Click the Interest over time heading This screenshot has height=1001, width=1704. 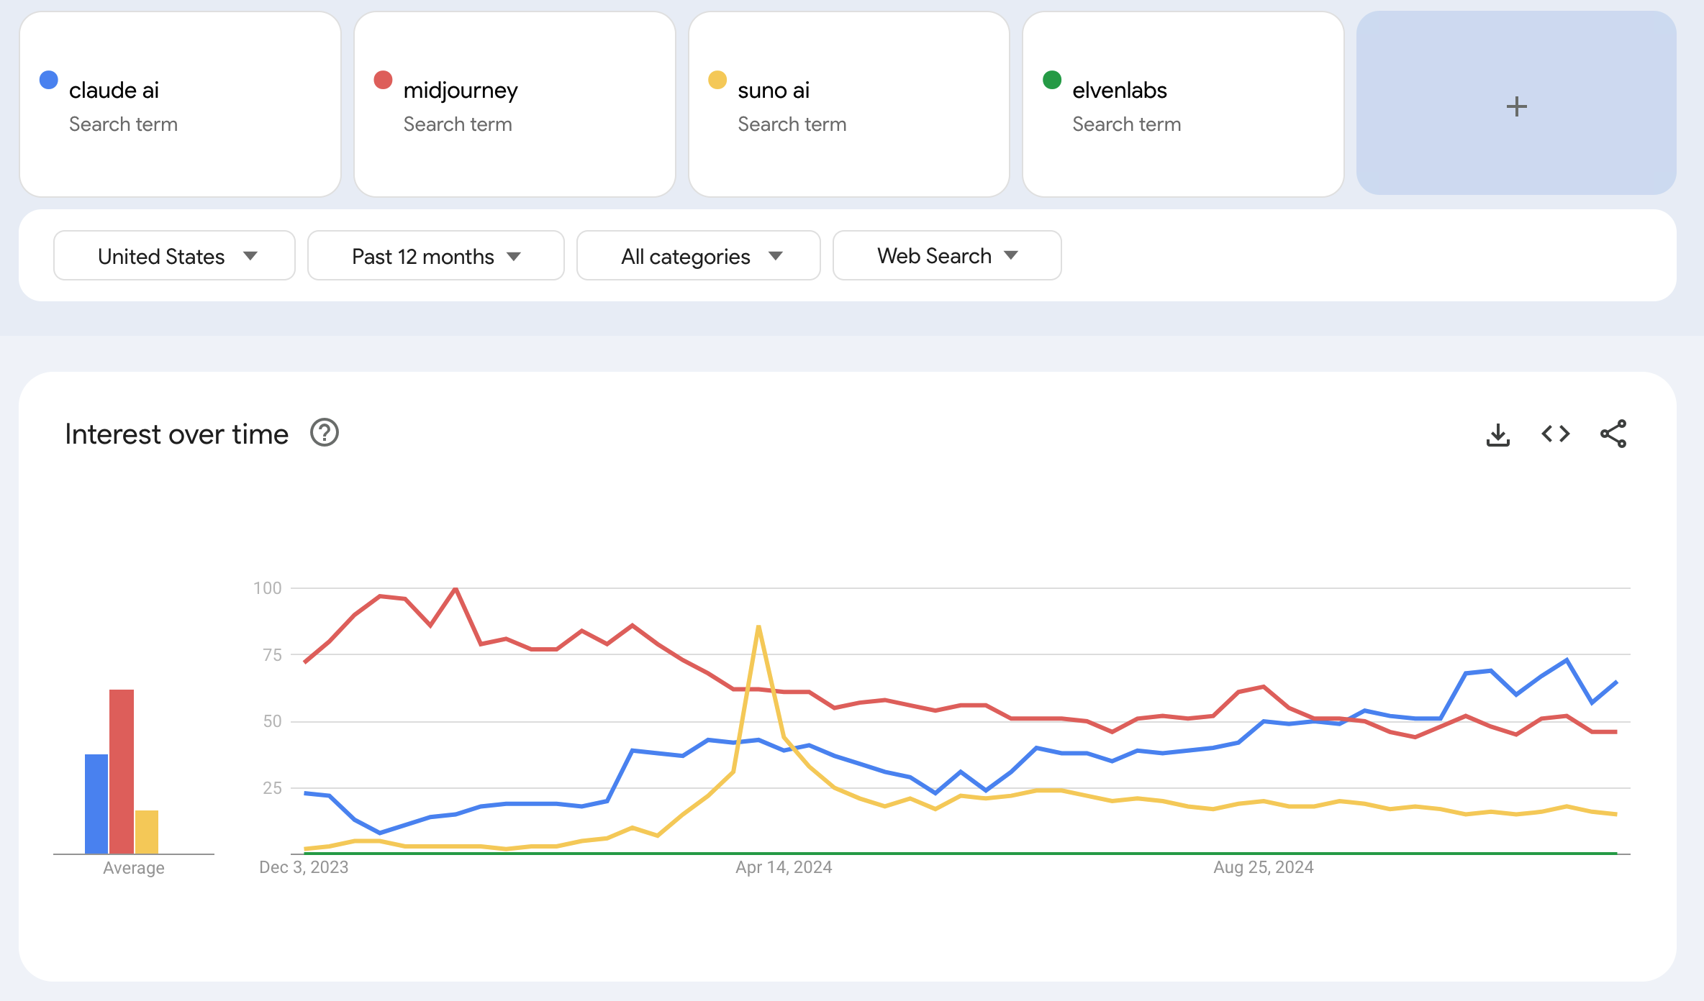click(x=176, y=434)
